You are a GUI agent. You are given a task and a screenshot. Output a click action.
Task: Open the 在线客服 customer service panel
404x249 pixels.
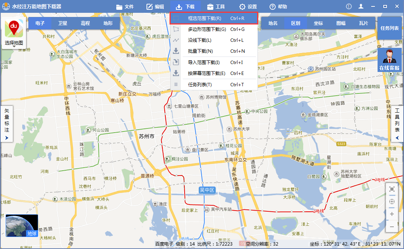[389, 60]
